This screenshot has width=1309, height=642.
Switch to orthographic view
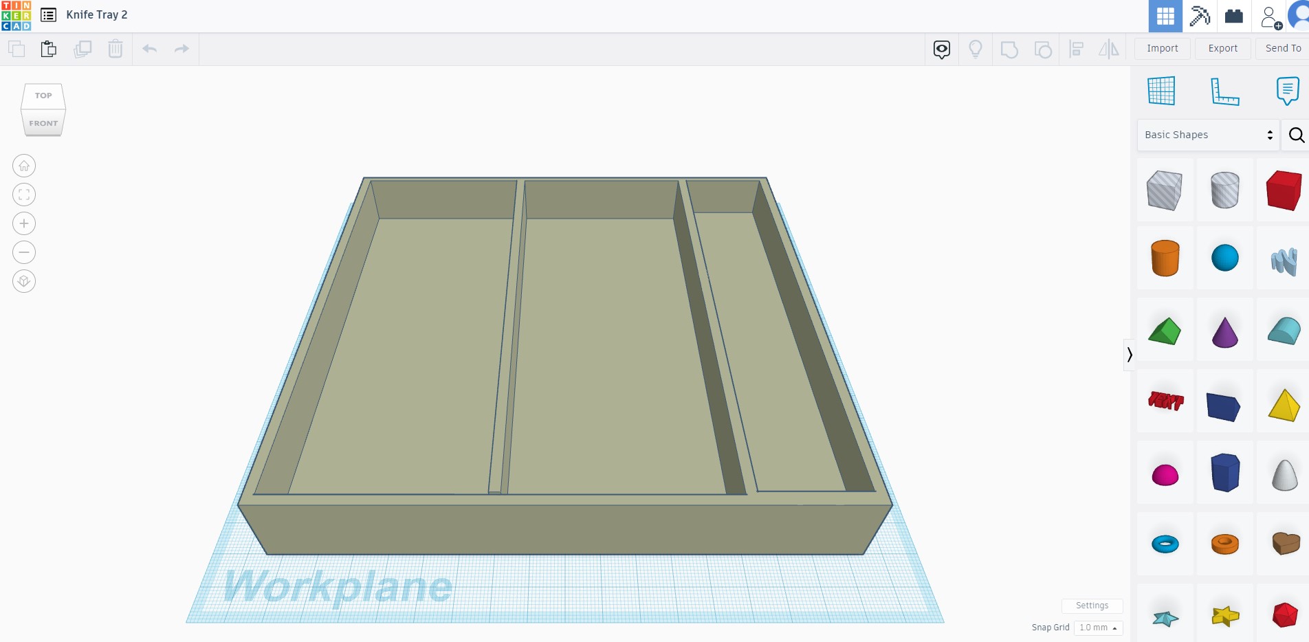pyautogui.click(x=23, y=280)
